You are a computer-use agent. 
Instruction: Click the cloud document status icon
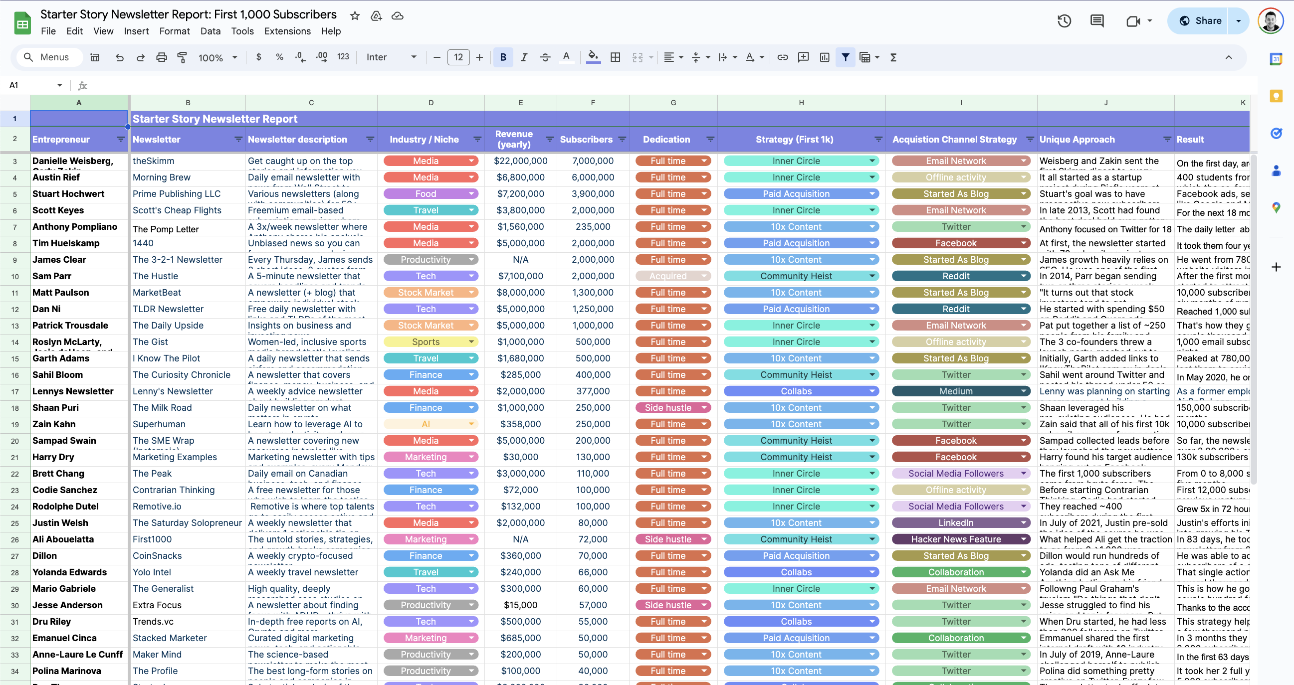398,15
